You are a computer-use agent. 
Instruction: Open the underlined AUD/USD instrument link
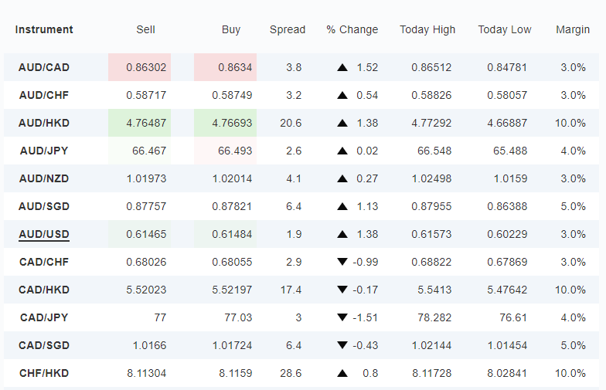tap(44, 235)
